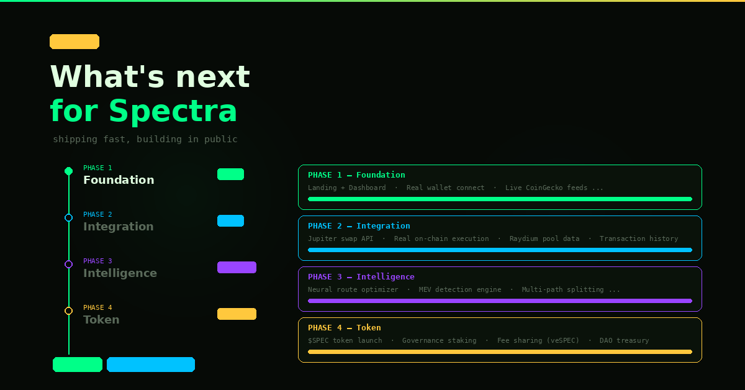Click 'Governance staking' text
This screenshot has height=390, width=745.
[439, 340]
